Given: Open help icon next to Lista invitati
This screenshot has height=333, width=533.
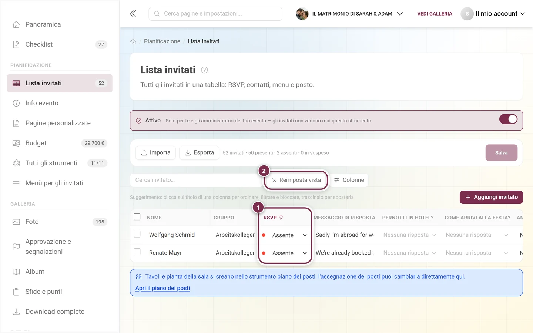Looking at the screenshot, I should tap(204, 70).
